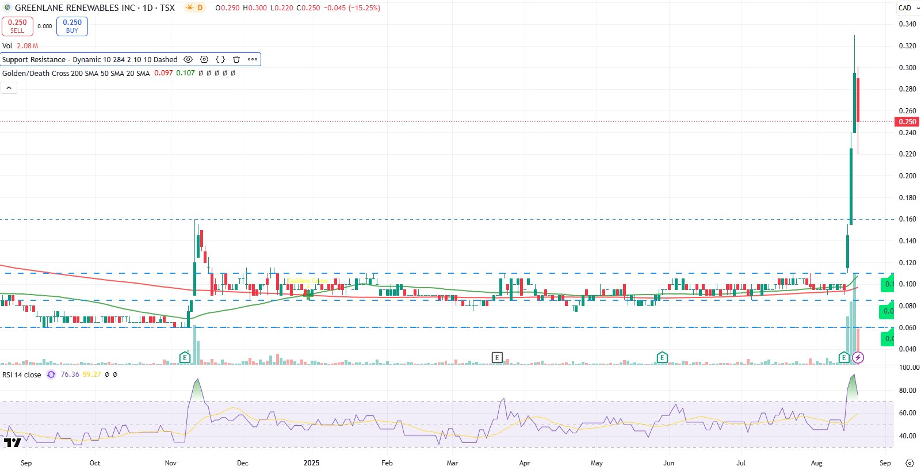The height and width of the screenshot is (470, 921).
Task: Open source code of Support Resistance indicator
Action: pyautogui.click(x=220, y=59)
